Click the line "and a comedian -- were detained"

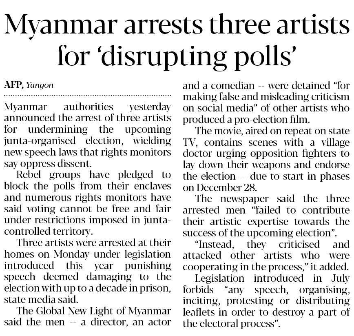point(266,86)
